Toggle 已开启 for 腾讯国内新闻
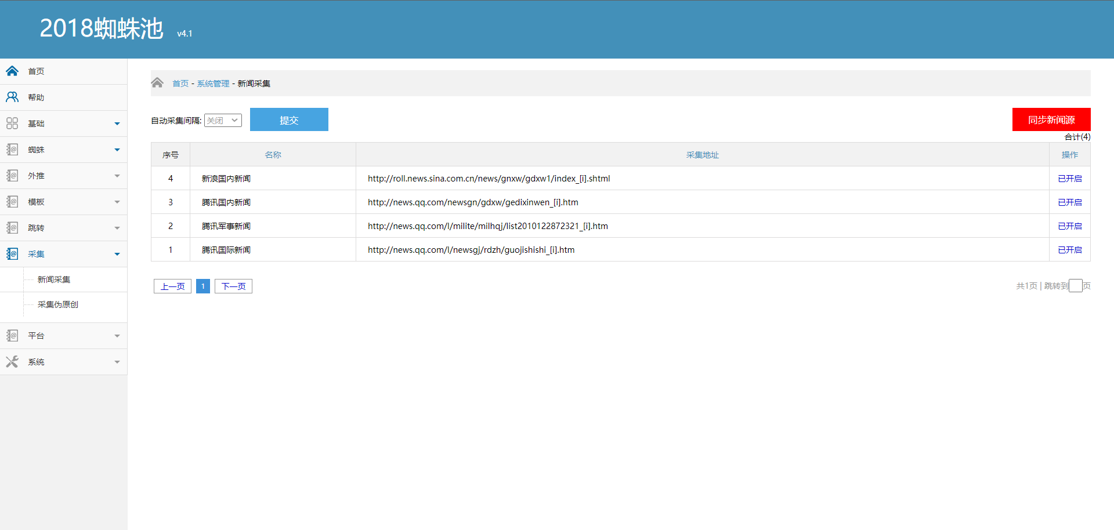The image size is (1114, 530). tap(1070, 202)
